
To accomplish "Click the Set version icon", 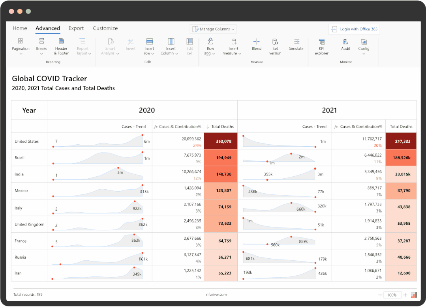I will (x=275, y=41).
